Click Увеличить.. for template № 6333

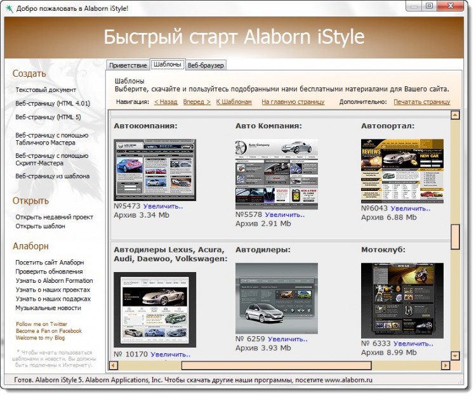[413, 344]
